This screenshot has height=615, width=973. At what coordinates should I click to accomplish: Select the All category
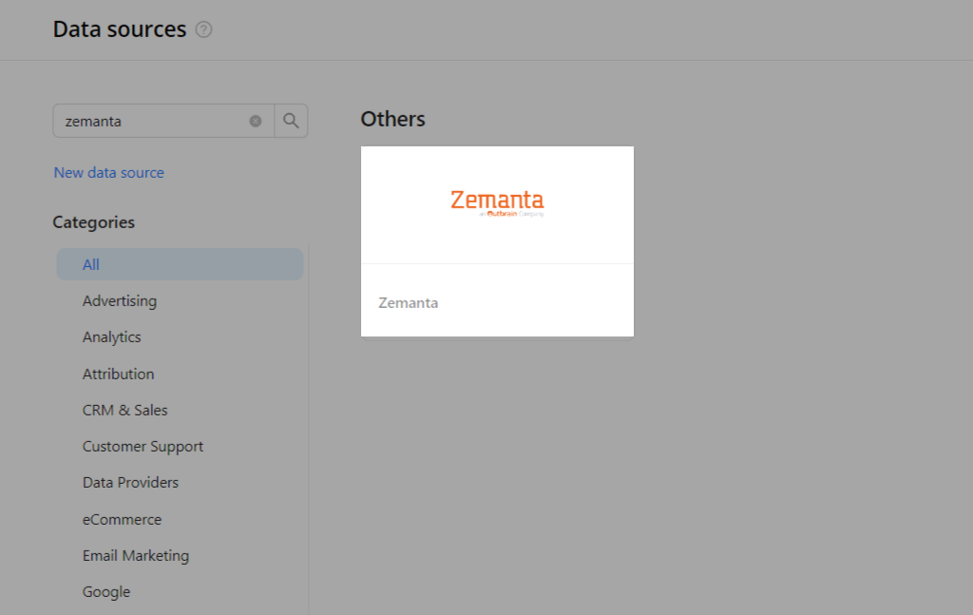pos(180,264)
